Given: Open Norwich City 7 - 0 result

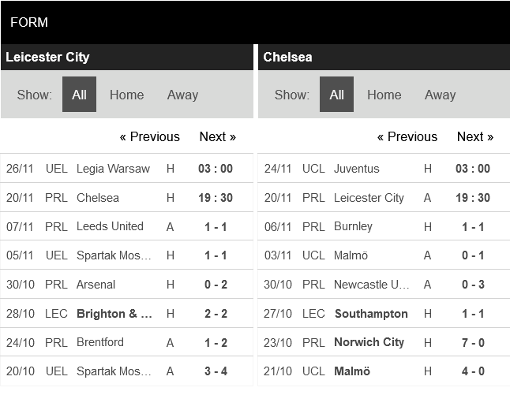Looking at the screenshot, I should click(472, 342).
